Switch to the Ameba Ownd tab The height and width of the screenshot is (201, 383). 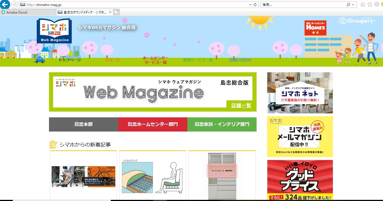coord(28,12)
